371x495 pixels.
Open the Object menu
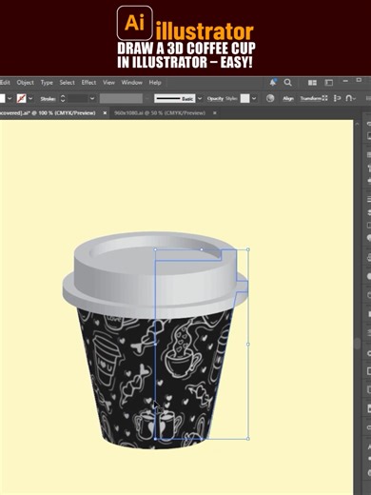(25, 83)
